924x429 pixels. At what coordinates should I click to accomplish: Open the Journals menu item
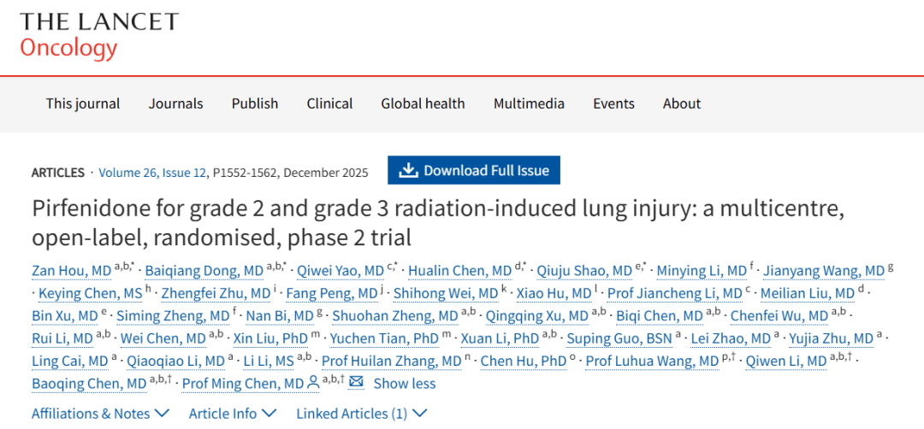point(175,103)
